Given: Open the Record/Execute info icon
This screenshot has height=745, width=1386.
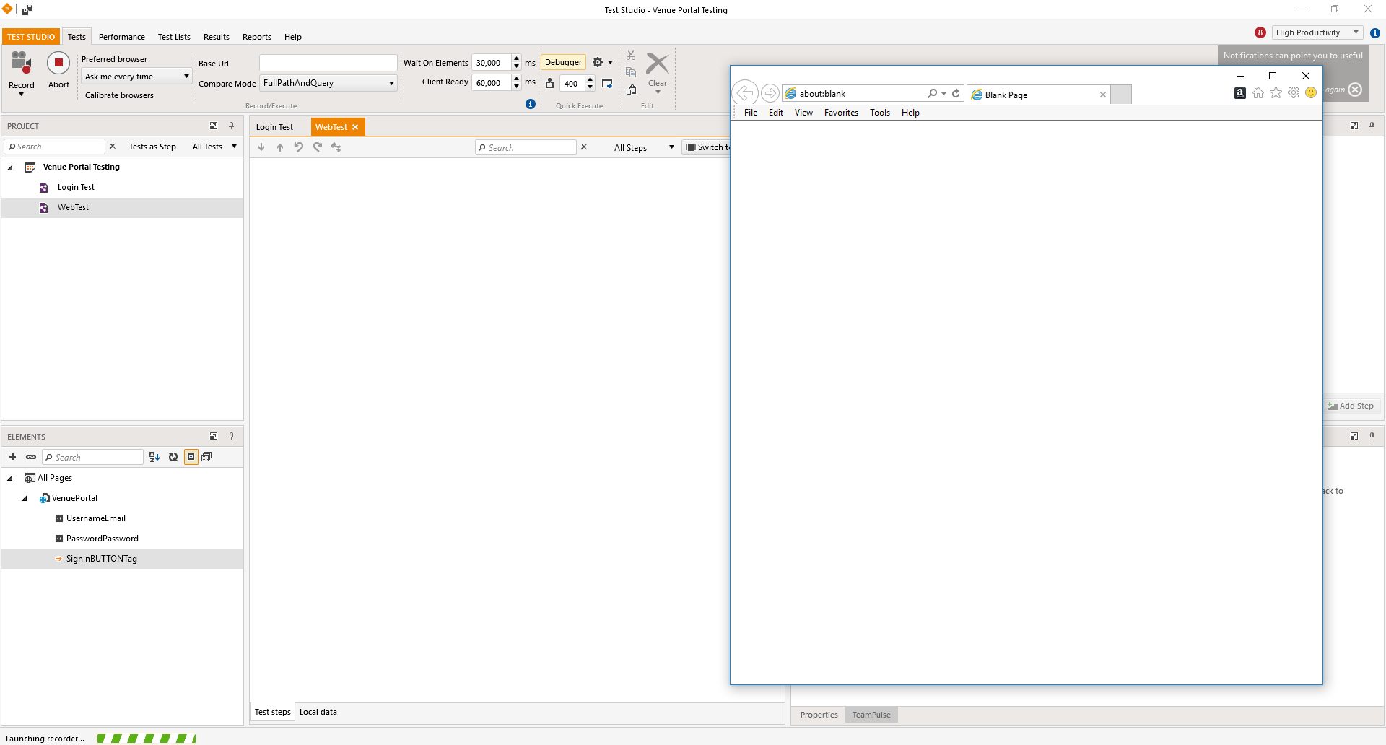Looking at the screenshot, I should pyautogui.click(x=531, y=104).
